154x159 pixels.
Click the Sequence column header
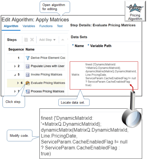(16, 49)
